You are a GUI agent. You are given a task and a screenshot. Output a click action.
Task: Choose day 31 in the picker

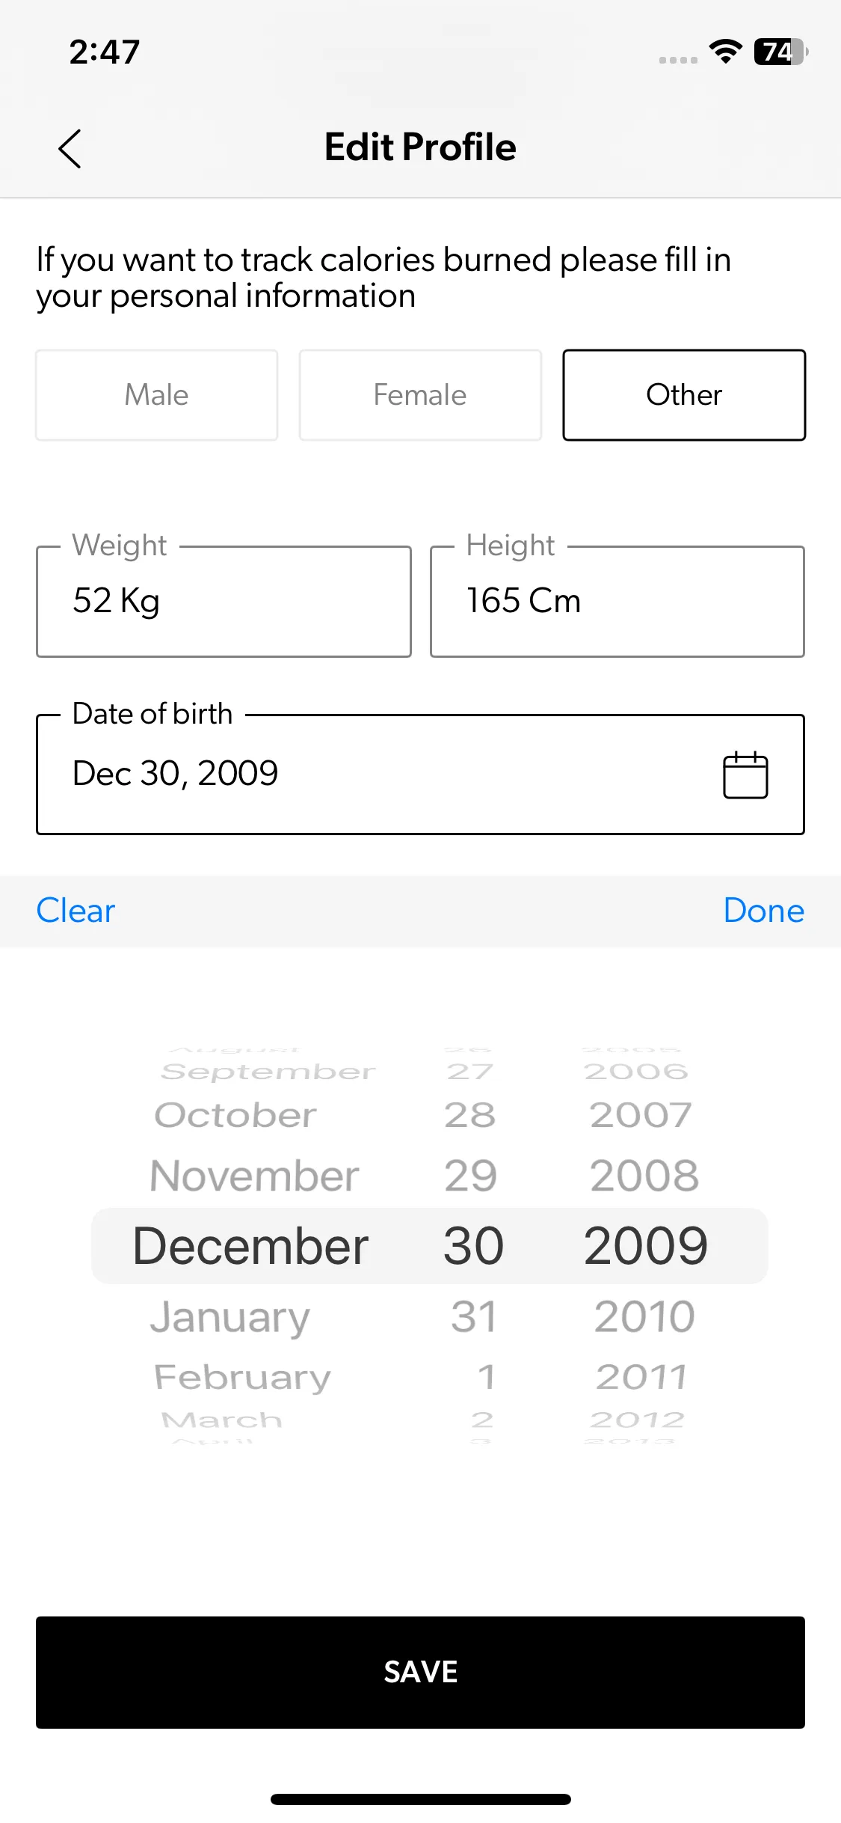click(x=473, y=1316)
